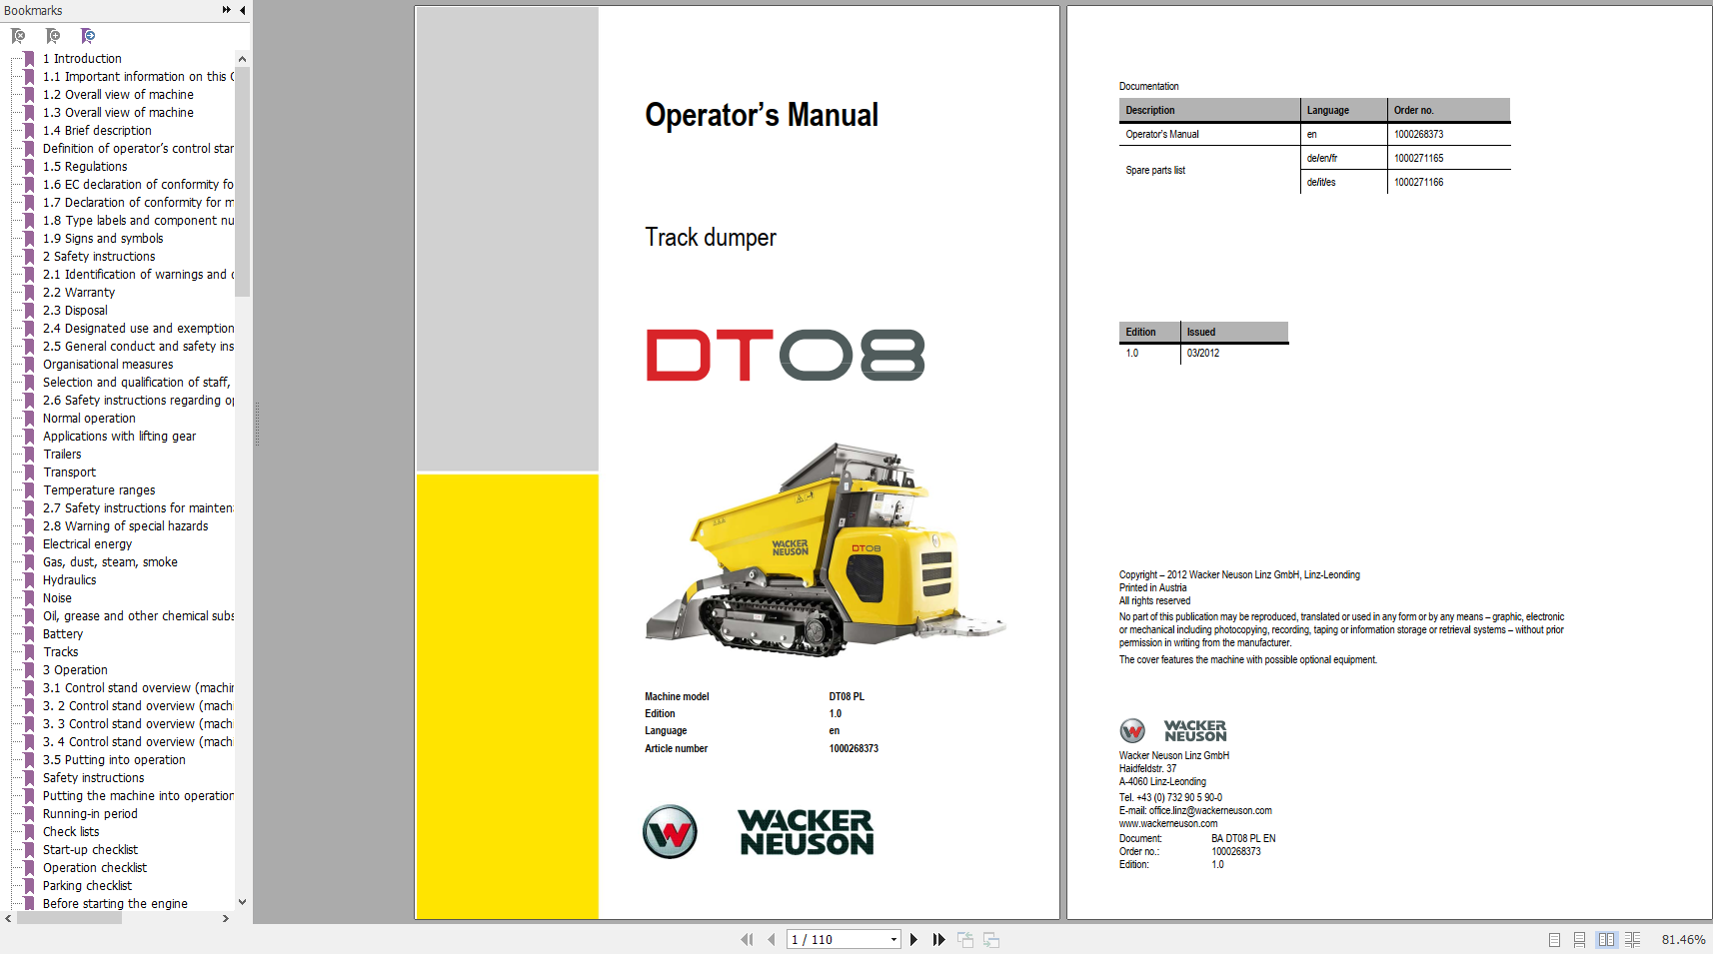The height and width of the screenshot is (954, 1713).
Task: Open bookmark '1.4 Brief description'
Action: click(97, 131)
